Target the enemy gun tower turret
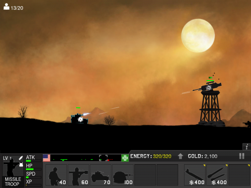This screenshot has width=251, height=188. coord(207,87)
